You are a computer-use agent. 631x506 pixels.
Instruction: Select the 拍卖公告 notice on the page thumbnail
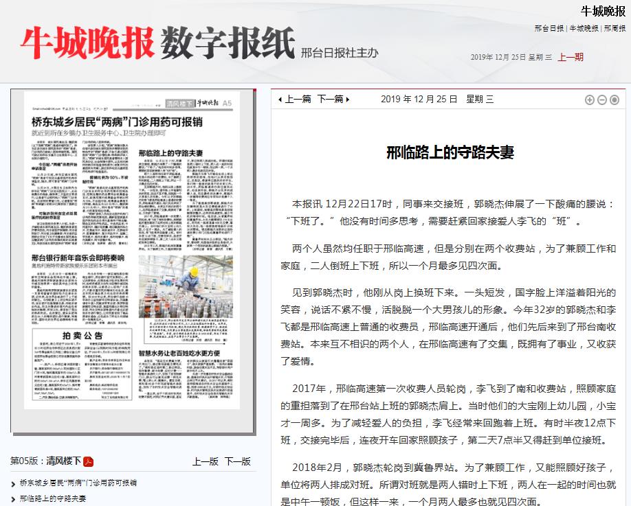point(82,365)
